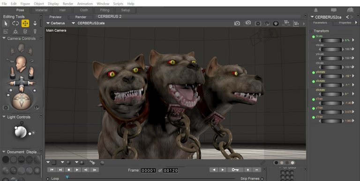Screen dimensions: 360x181
Task: Switch to the Render viewport tab
Action: (81, 17)
